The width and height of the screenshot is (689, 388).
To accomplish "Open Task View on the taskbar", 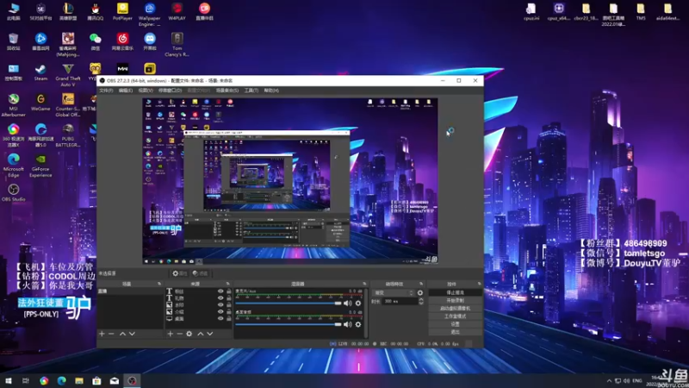I will [x=26, y=381].
